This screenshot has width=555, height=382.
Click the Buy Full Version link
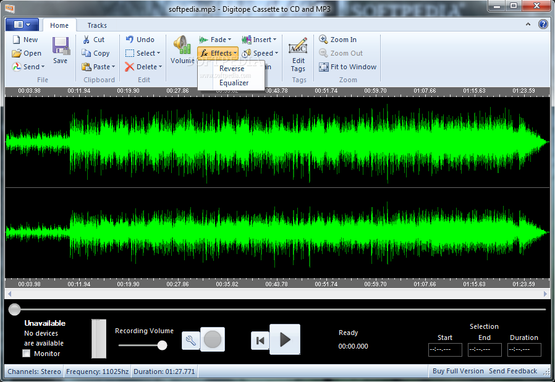(458, 371)
